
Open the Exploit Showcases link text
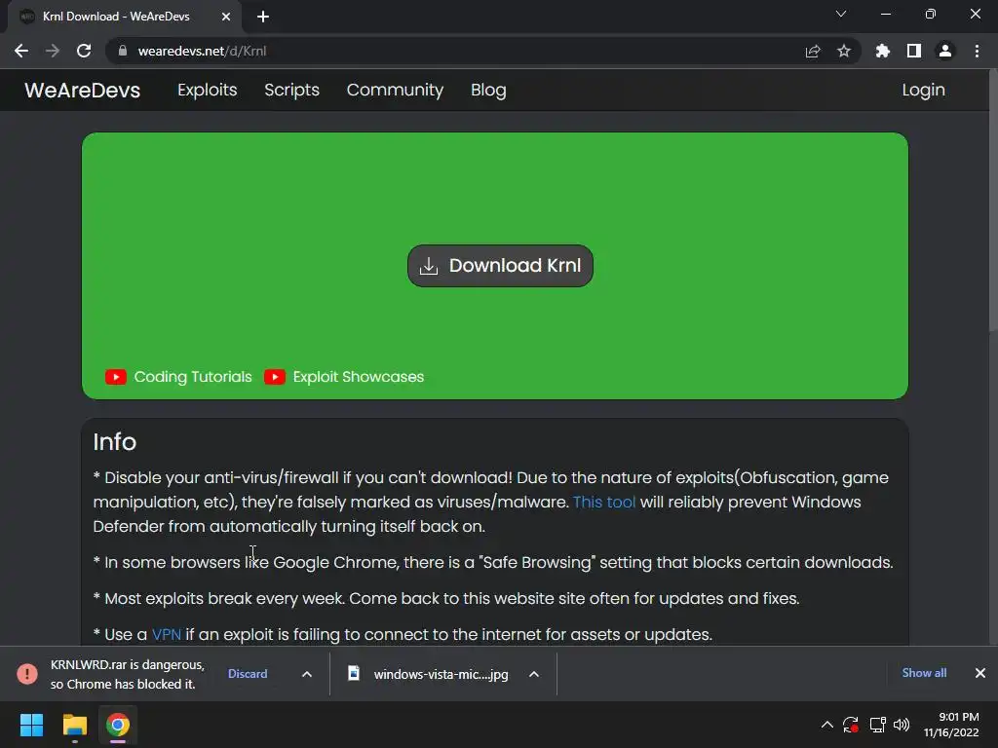(359, 377)
